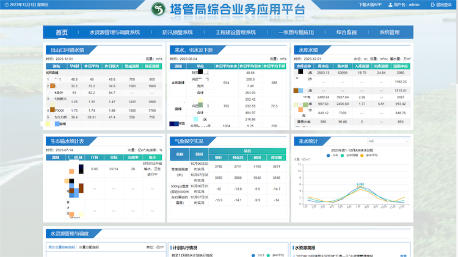
Task: Click the clock icon beside the date
Action: 7,5
